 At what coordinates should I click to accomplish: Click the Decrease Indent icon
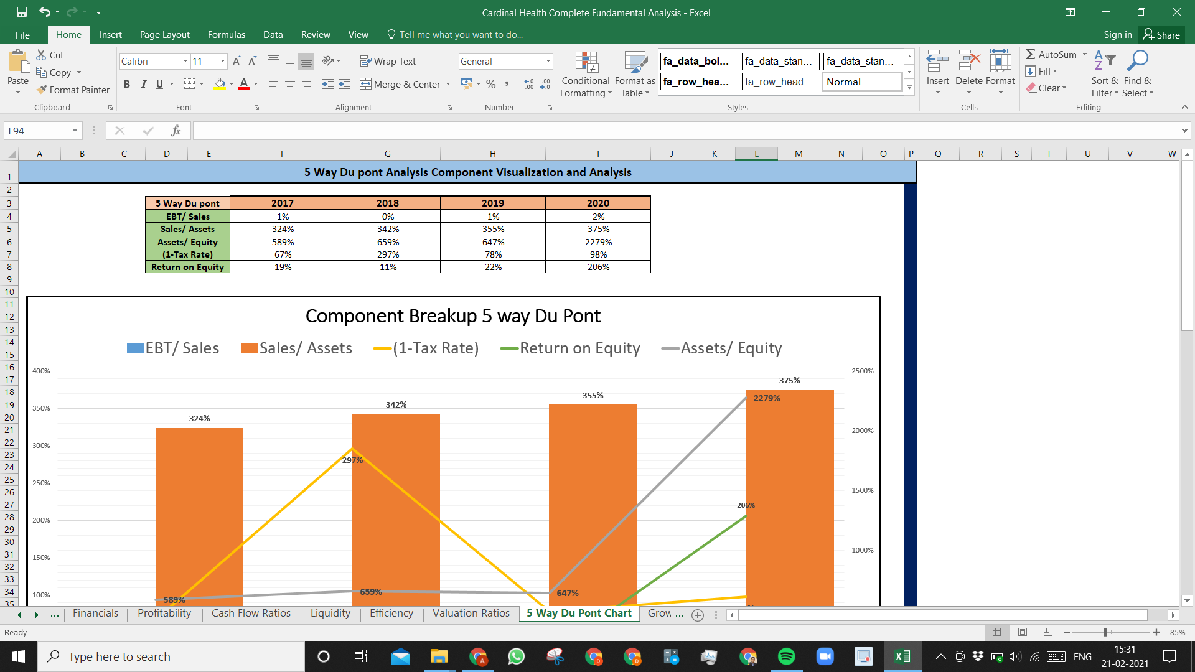click(328, 84)
